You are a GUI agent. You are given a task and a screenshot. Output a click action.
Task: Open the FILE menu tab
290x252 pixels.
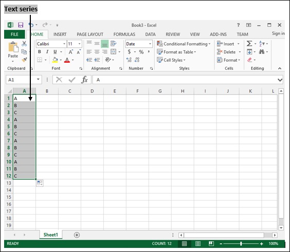point(14,34)
